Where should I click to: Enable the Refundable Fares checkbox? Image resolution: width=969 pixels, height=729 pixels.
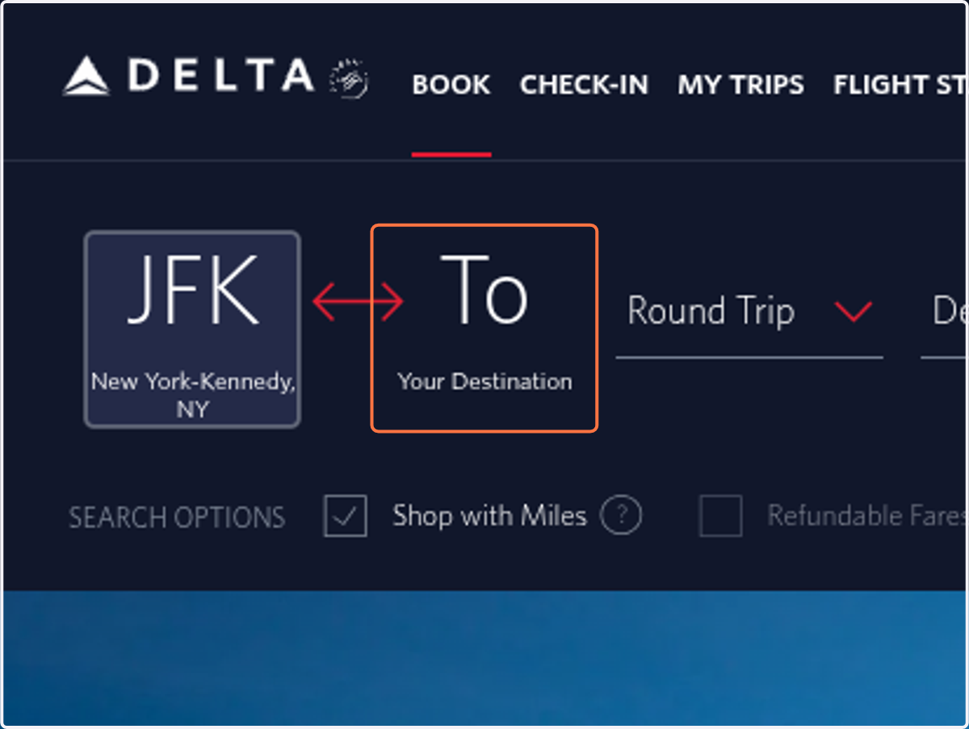tap(720, 516)
